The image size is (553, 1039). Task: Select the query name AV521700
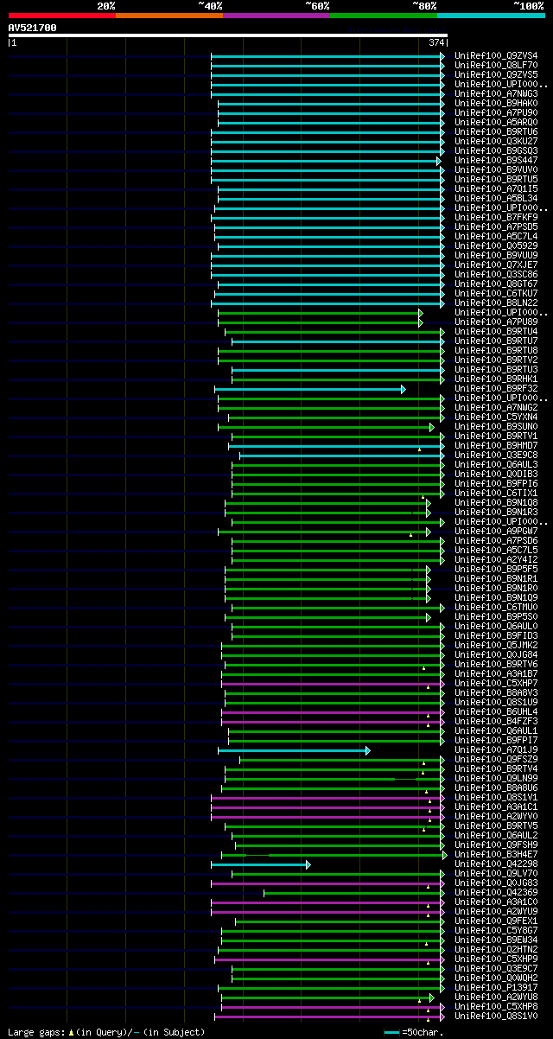click(x=33, y=28)
